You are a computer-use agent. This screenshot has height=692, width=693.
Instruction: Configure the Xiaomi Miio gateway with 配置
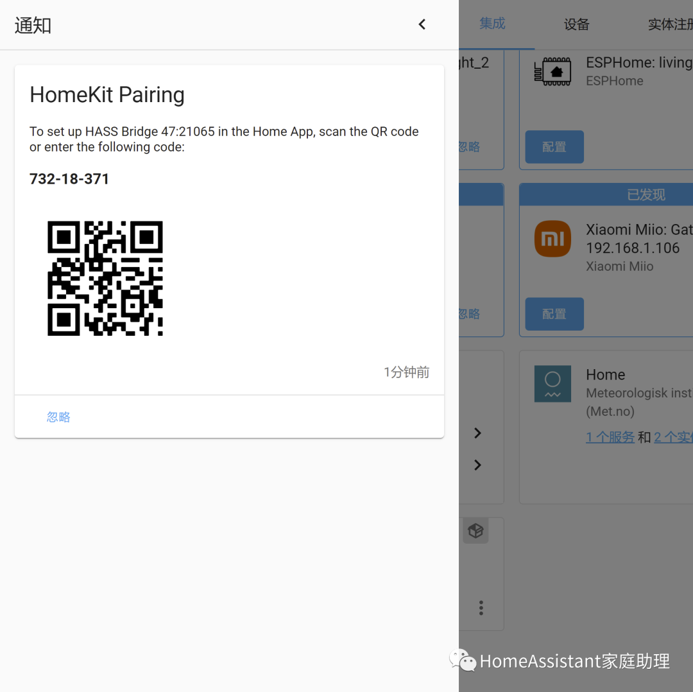[x=554, y=314]
